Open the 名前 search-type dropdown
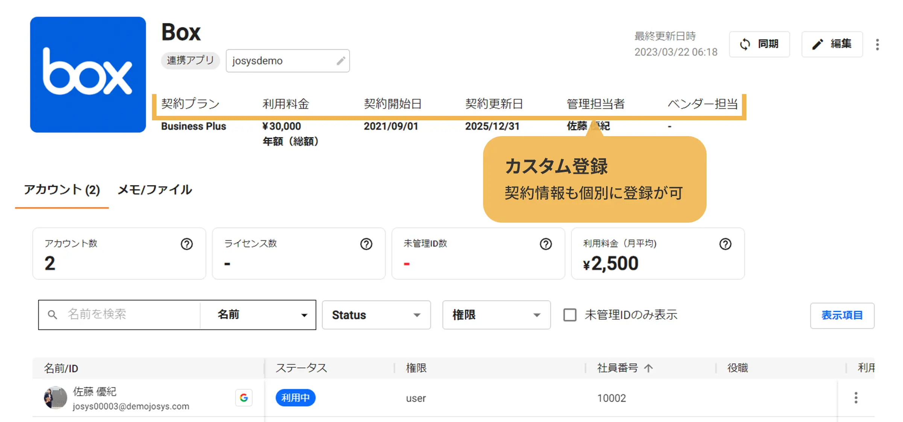This screenshot has width=903, height=422. pyautogui.click(x=259, y=315)
